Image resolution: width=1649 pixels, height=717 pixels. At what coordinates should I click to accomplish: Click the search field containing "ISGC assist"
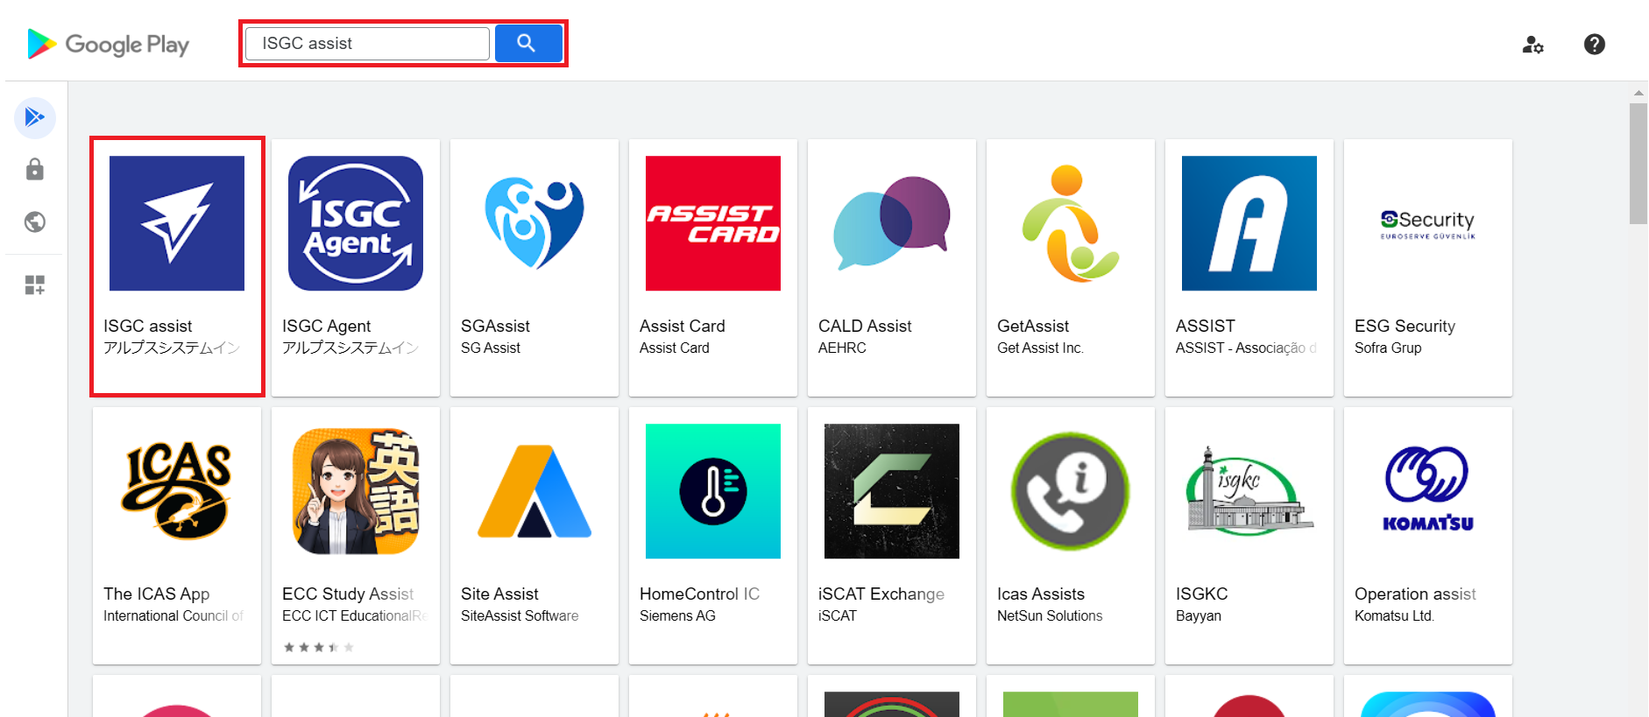(367, 44)
